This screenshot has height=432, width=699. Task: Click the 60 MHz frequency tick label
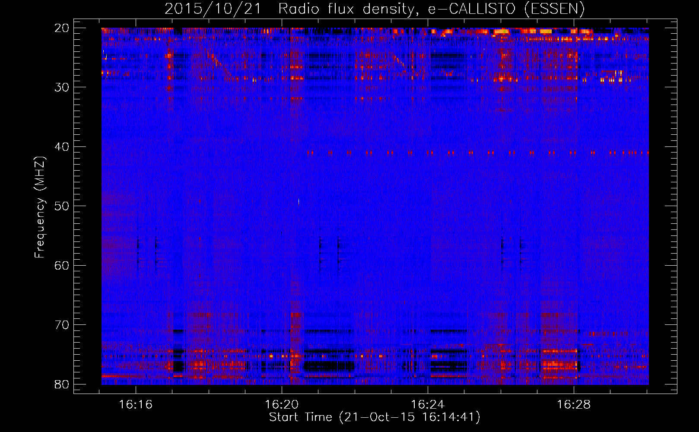pyautogui.click(x=62, y=266)
